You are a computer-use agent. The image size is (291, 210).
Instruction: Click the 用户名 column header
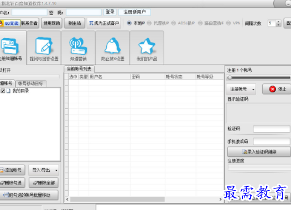(x=110, y=77)
